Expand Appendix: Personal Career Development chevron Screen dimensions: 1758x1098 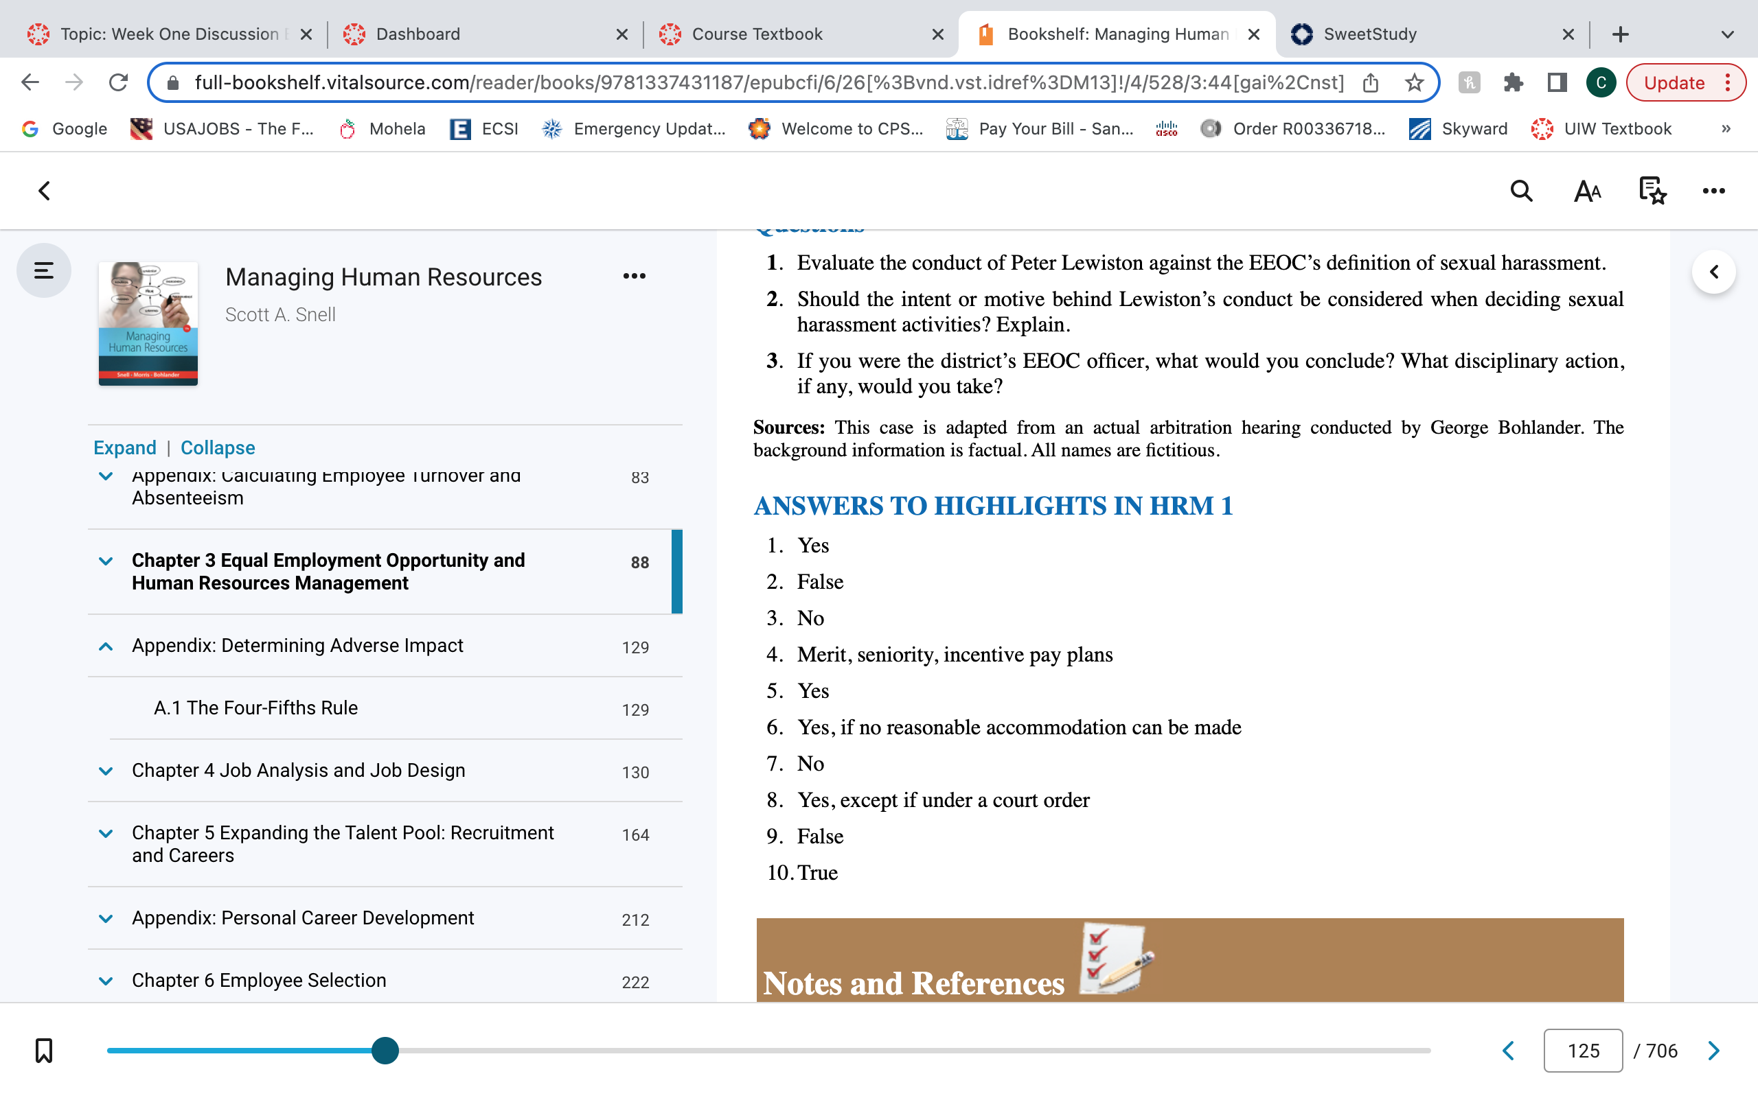tap(105, 919)
